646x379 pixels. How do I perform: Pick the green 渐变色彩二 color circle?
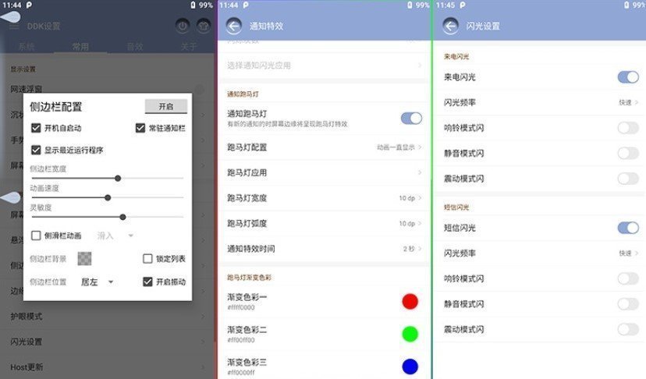(x=410, y=334)
